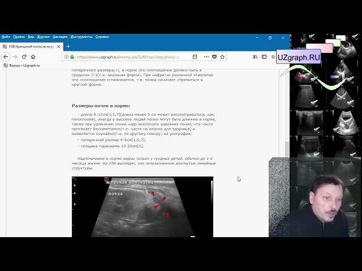Open the Закладки menu
The height and width of the screenshot is (271, 362).
pyautogui.click(x=60, y=37)
